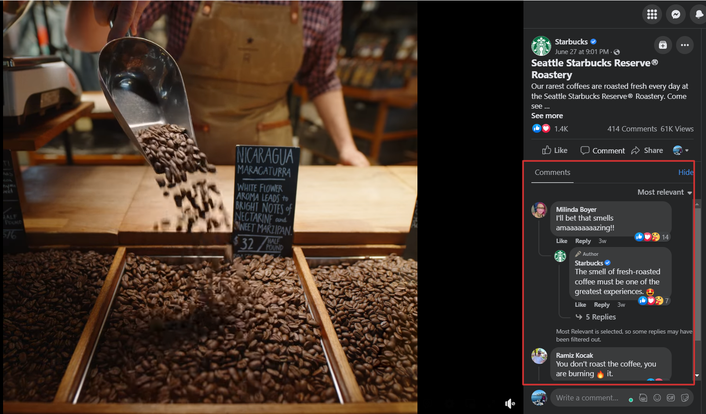Open the 3w timestamp on Milinda's comment
The image size is (706, 414).
click(603, 241)
